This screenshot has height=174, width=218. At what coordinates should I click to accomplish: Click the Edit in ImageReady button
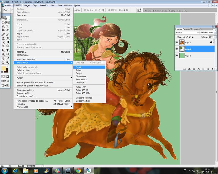pos(5,85)
